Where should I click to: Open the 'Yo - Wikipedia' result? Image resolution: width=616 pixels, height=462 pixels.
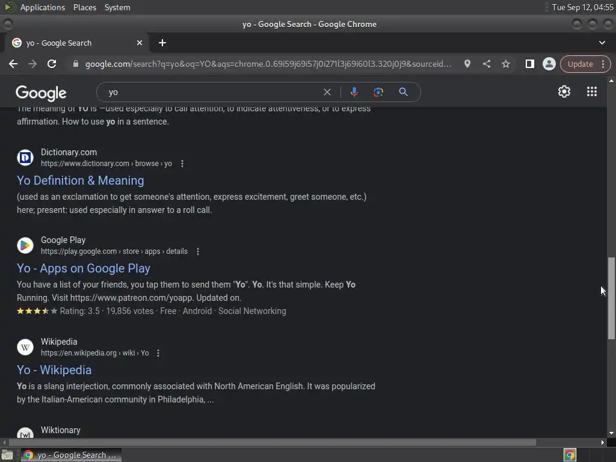[54, 370]
